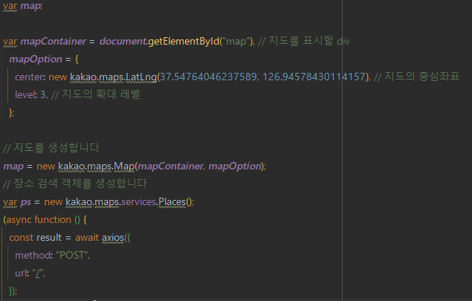Click the method: "POST" line
This screenshot has width=472, height=301.
[52, 255]
